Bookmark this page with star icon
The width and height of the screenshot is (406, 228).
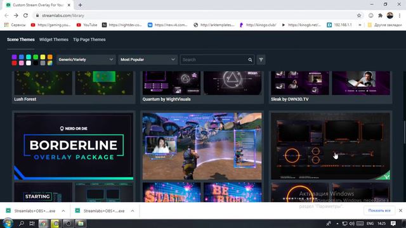click(359, 15)
